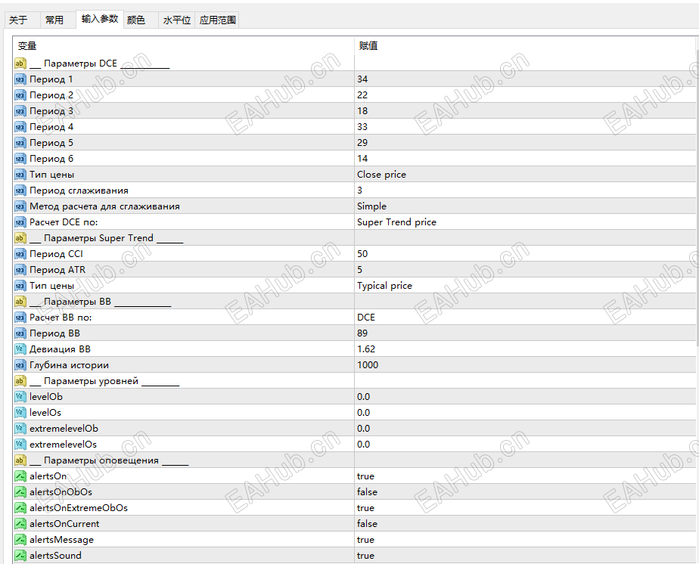Click the string icon beside Параметры оповещения
Screen dimensions: 699x564
[x=20, y=460]
